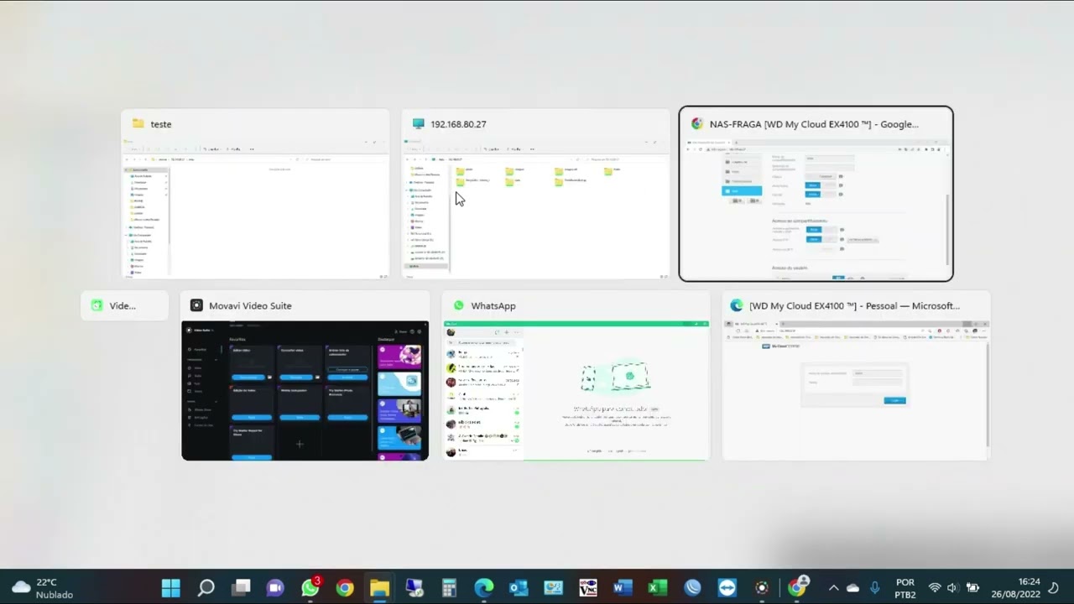Open the Windows Start menu
The height and width of the screenshot is (604, 1074).
pyautogui.click(x=170, y=588)
